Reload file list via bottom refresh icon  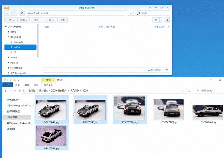167,70
